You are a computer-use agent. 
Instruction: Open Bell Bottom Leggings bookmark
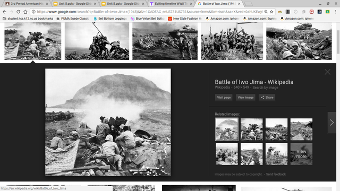(x=110, y=19)
